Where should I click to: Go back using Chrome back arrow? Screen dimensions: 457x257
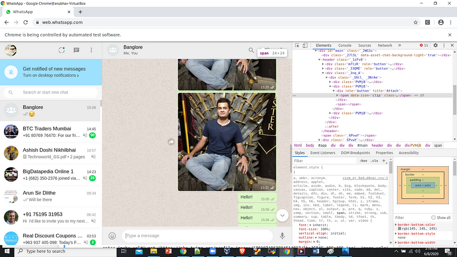6,22
